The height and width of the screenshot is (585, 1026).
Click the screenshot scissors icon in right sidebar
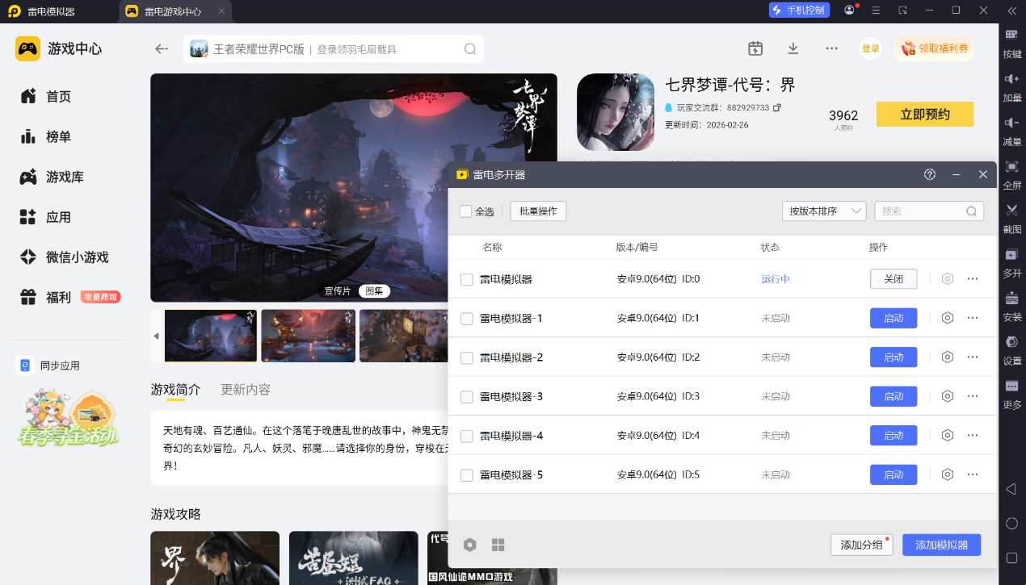coord(1011,210)
